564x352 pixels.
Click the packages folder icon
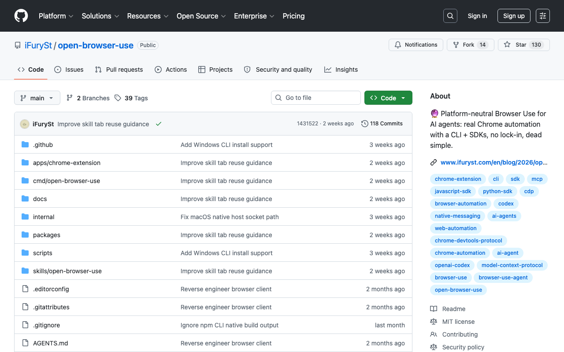tap(25, 235)
